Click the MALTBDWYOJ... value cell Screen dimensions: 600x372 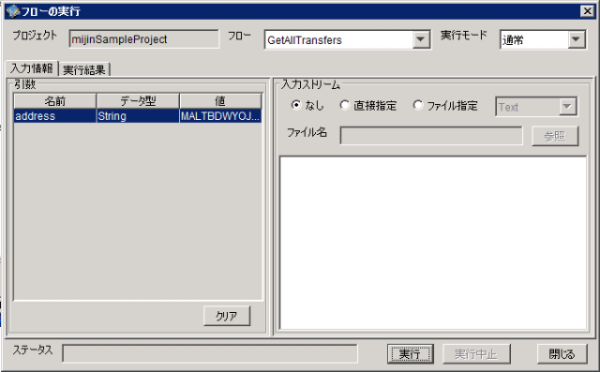(x=220, y=116)
